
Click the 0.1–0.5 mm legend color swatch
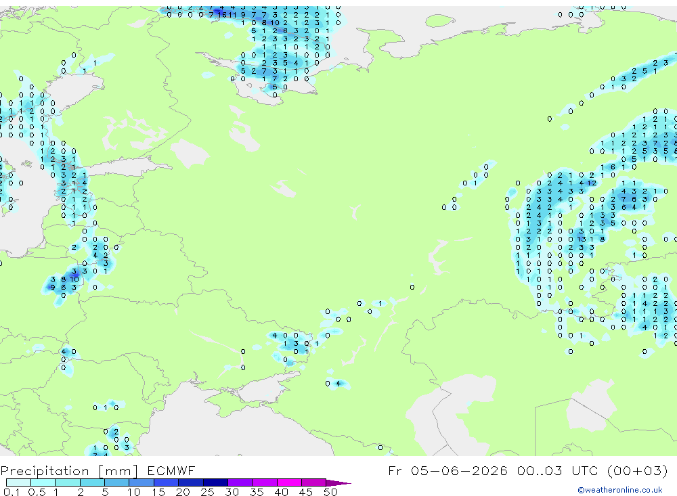click(18, 482)
